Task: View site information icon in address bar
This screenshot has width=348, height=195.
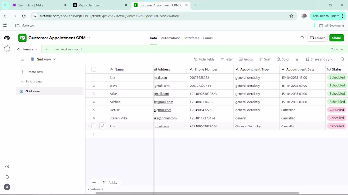Action: click(35, 16)
